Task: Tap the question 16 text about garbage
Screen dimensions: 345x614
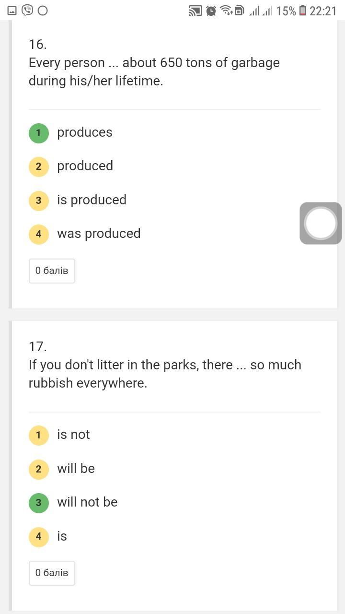Action: (x=154, y=71)
